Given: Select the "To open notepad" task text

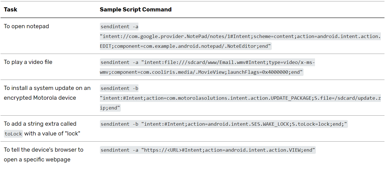Looking at the screenshot, I should 27,26.
